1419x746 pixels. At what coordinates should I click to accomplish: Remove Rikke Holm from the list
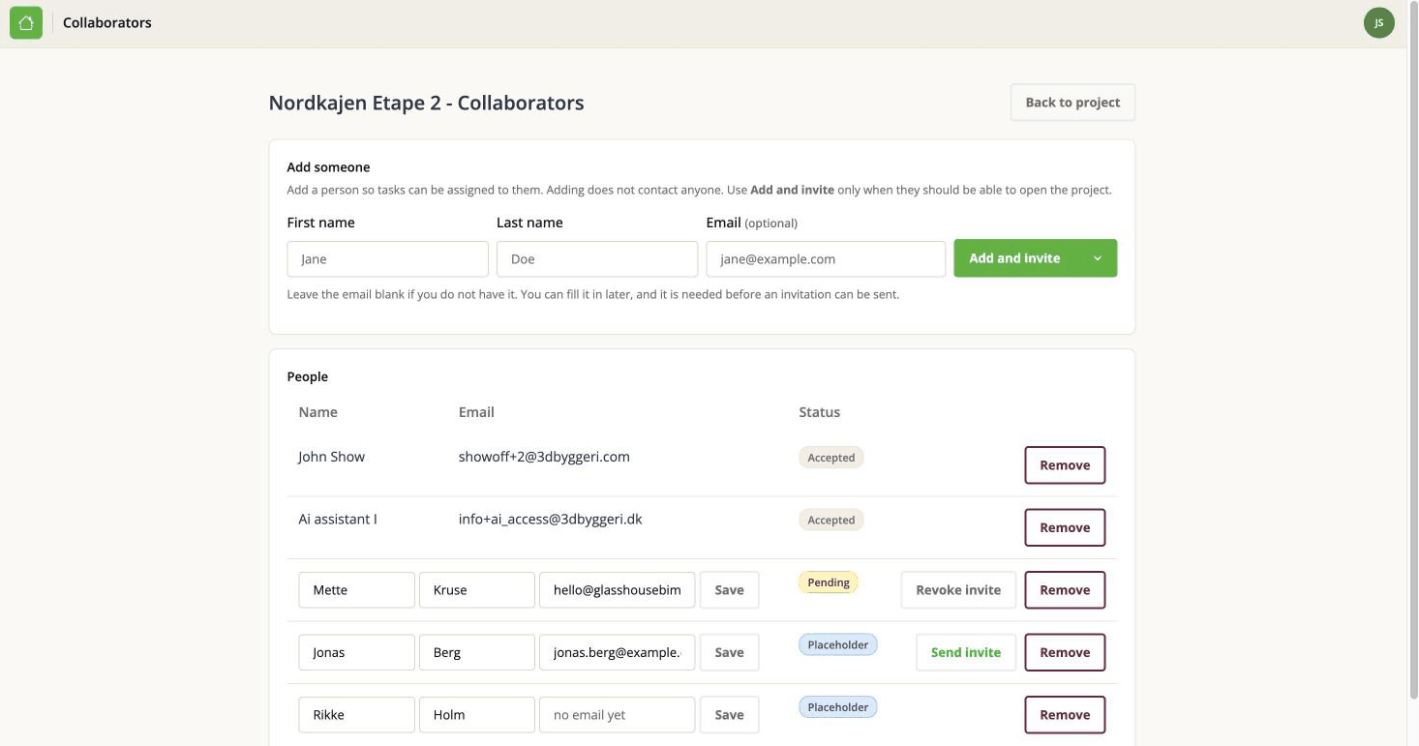1065,715
